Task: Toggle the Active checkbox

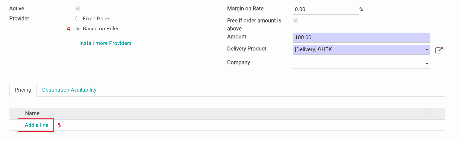Action: point(78,9)
